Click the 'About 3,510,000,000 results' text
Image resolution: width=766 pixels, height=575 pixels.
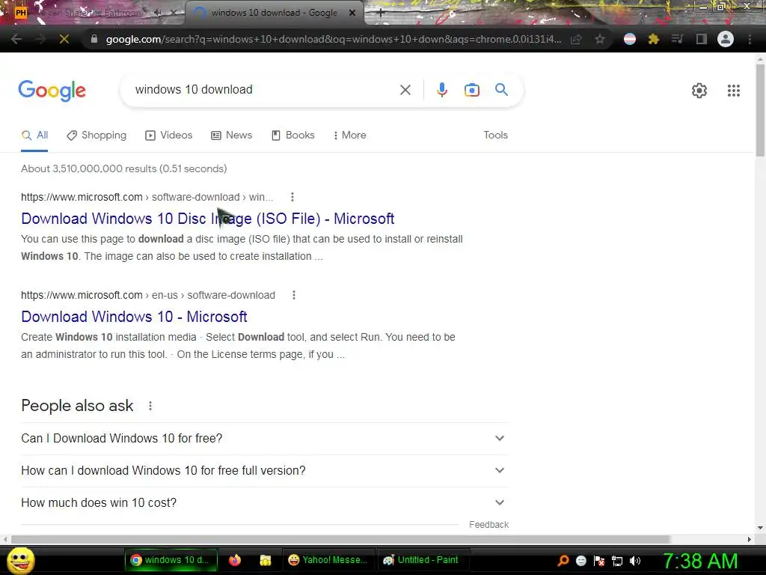(123, 168)
